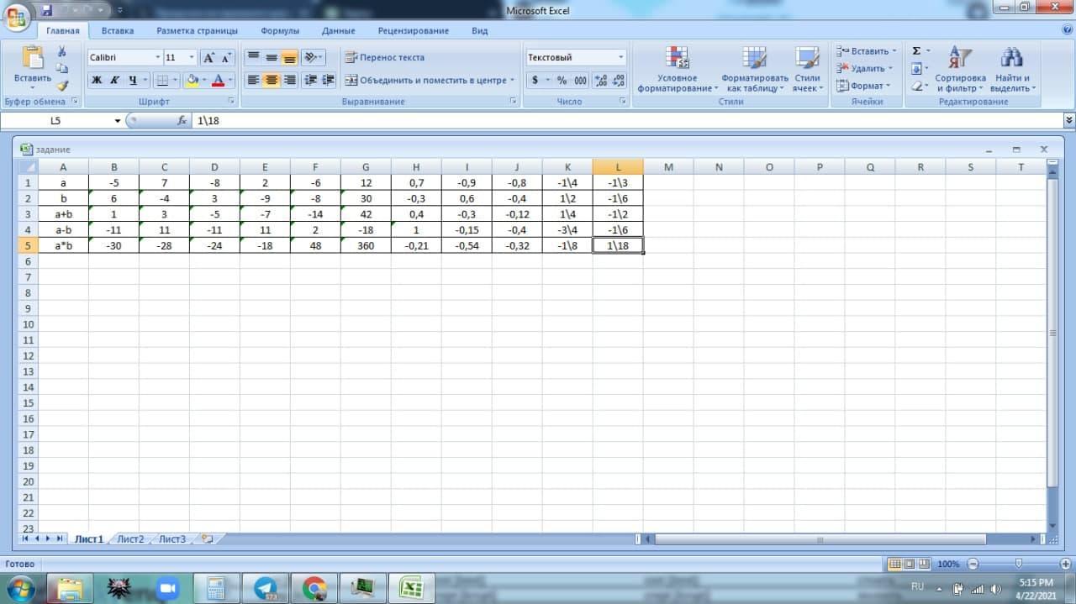
Task: Click the zoom in plus button
Action: pyautogui.click(x=1067, y=565)
